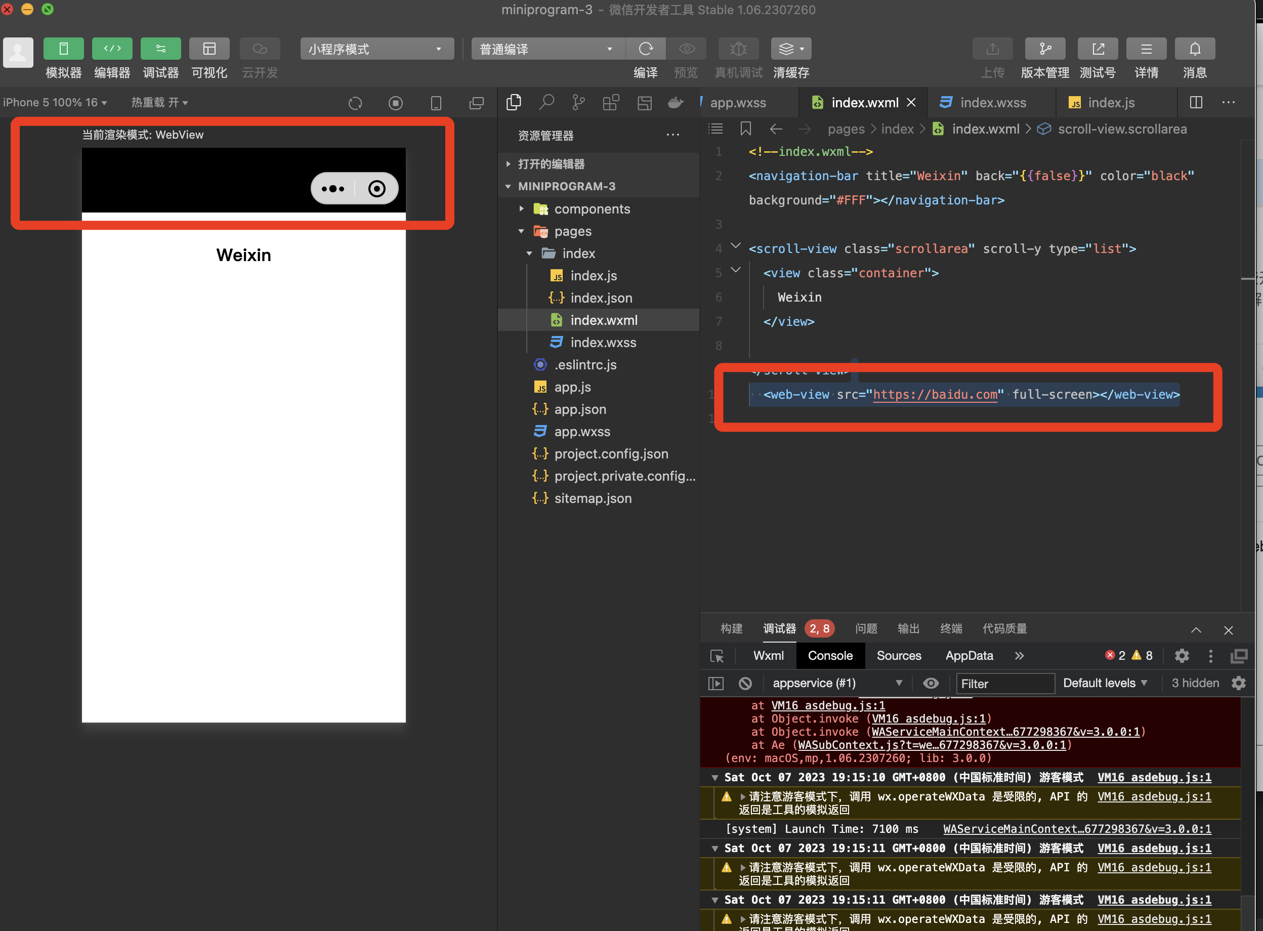Toggle the simulator (模拟器) panel button

[63, 49]
